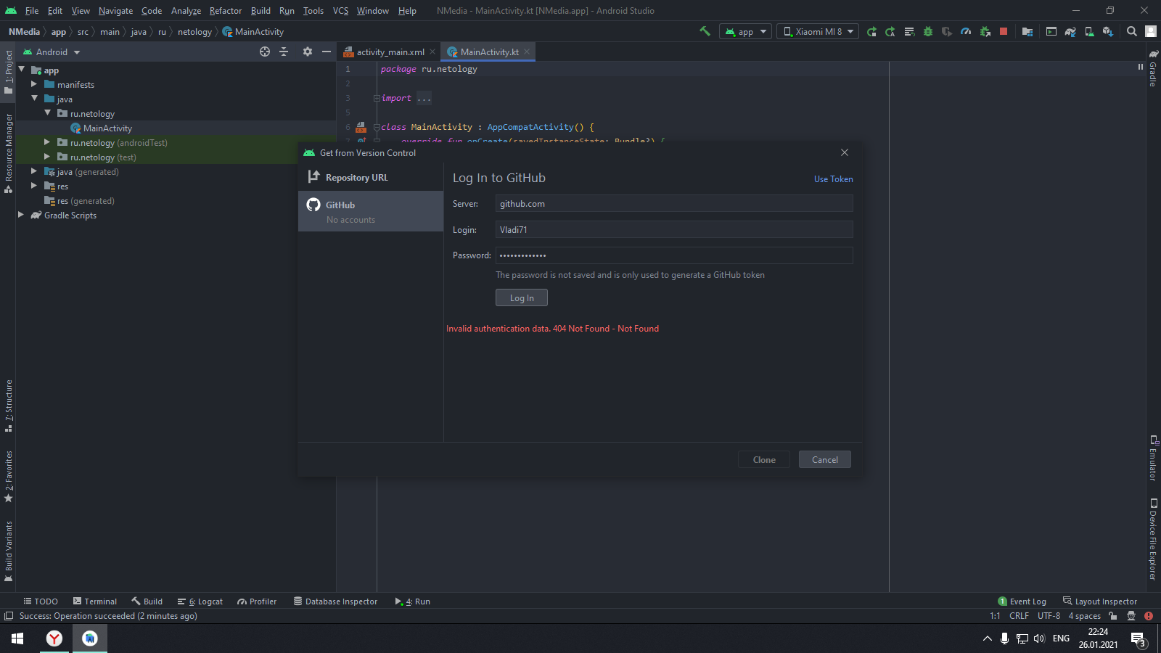Click the Rerun app icon

point(871,31)
